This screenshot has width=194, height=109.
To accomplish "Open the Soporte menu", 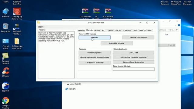I will pyautogui.click(x=41, y=27).
